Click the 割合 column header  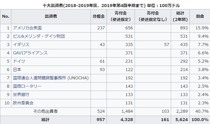200,16
